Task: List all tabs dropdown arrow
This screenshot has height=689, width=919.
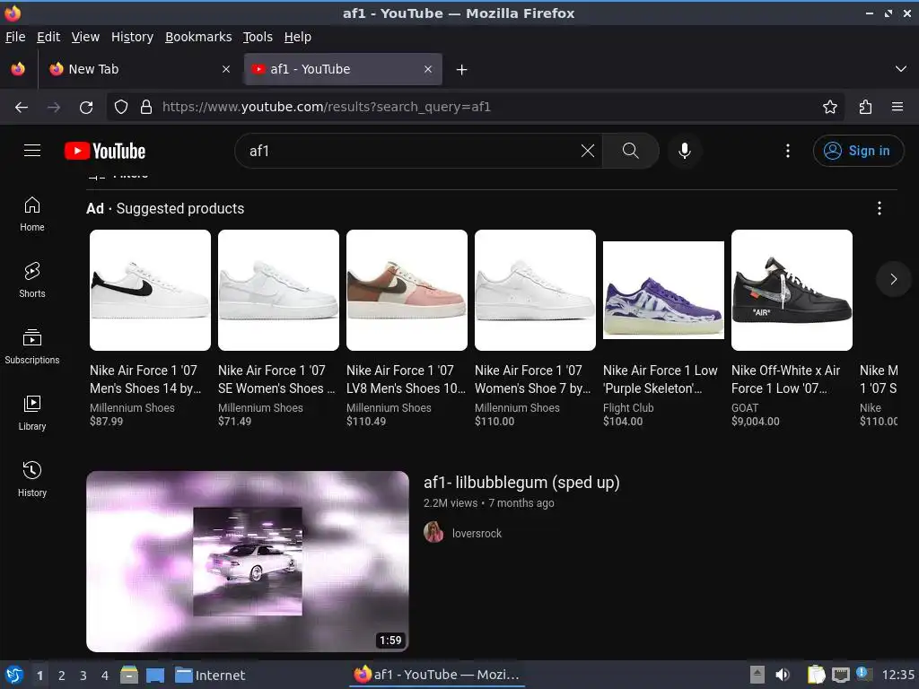Action: click(901, 69)
